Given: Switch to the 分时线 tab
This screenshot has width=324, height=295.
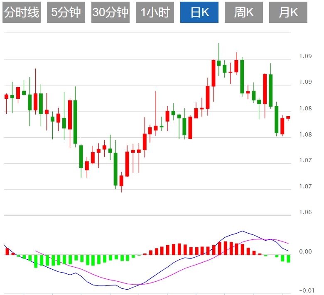Looking at the screenshot, I should pos(22,12).
